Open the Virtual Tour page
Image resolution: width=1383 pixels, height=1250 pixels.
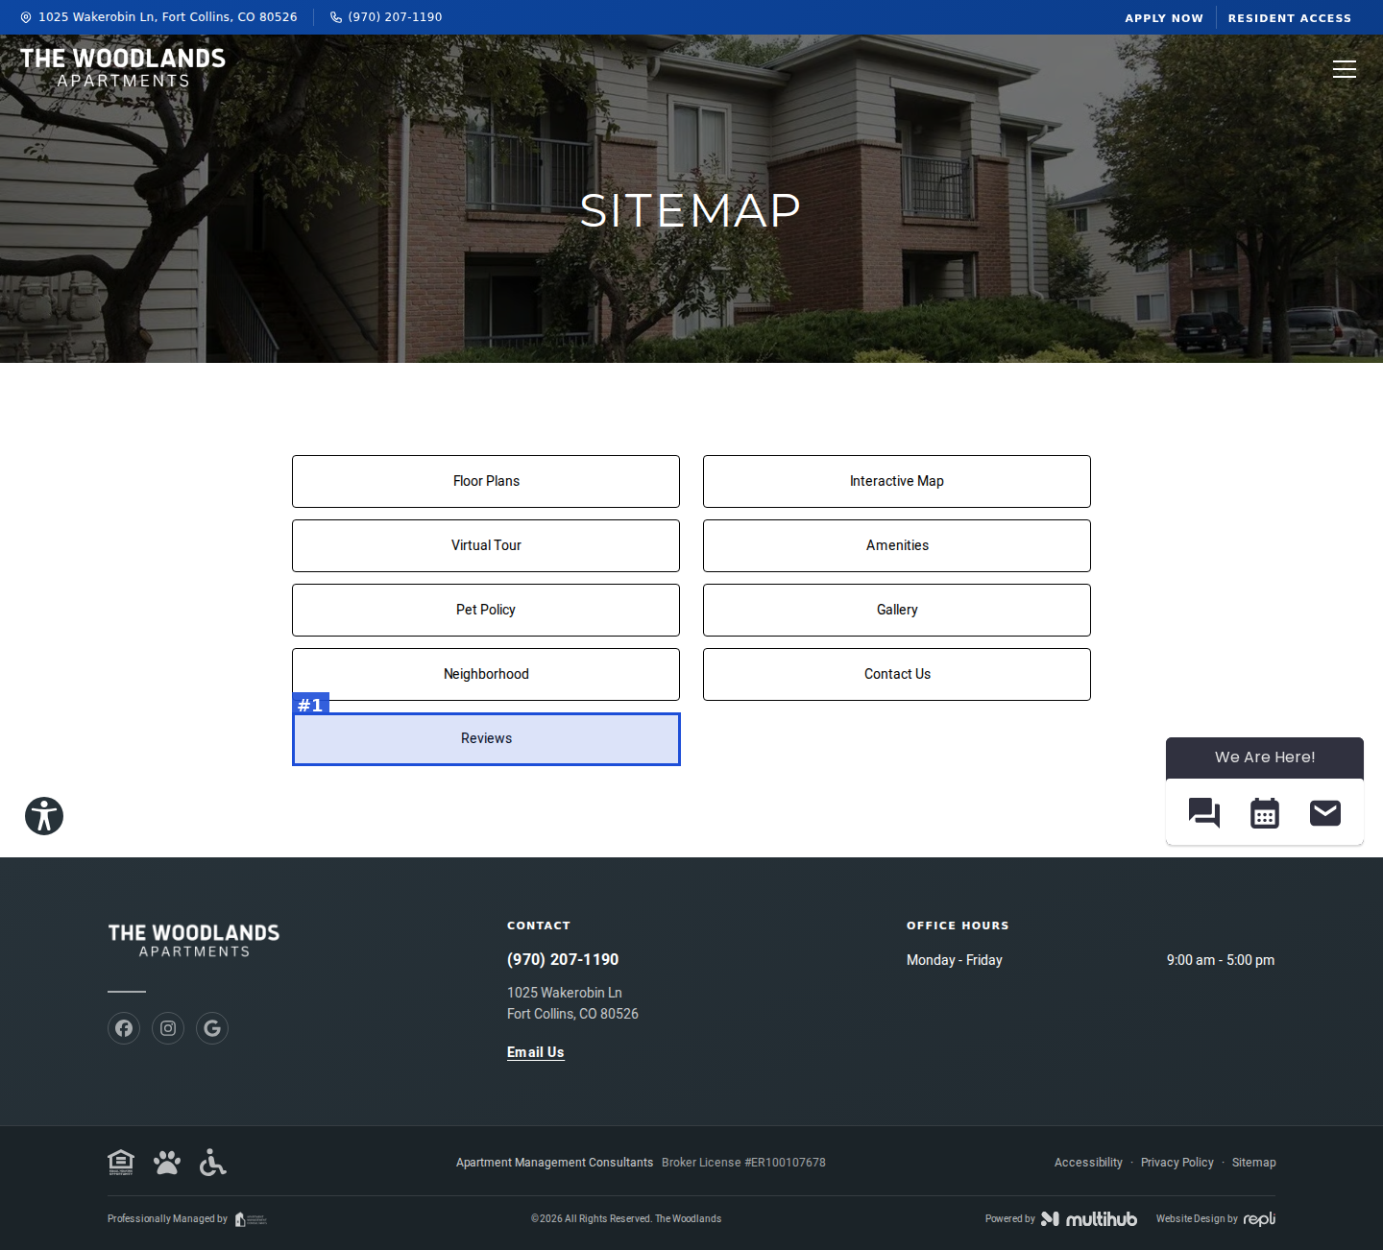point(486,545)
